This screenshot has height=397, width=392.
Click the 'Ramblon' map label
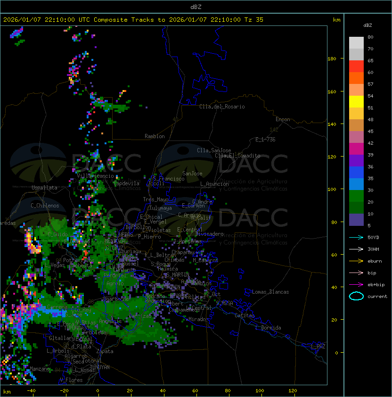(x=155, y=136)
